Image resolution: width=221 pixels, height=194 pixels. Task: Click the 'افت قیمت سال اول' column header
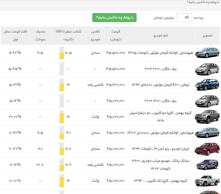pyautogui.click(x=15, y=35)
